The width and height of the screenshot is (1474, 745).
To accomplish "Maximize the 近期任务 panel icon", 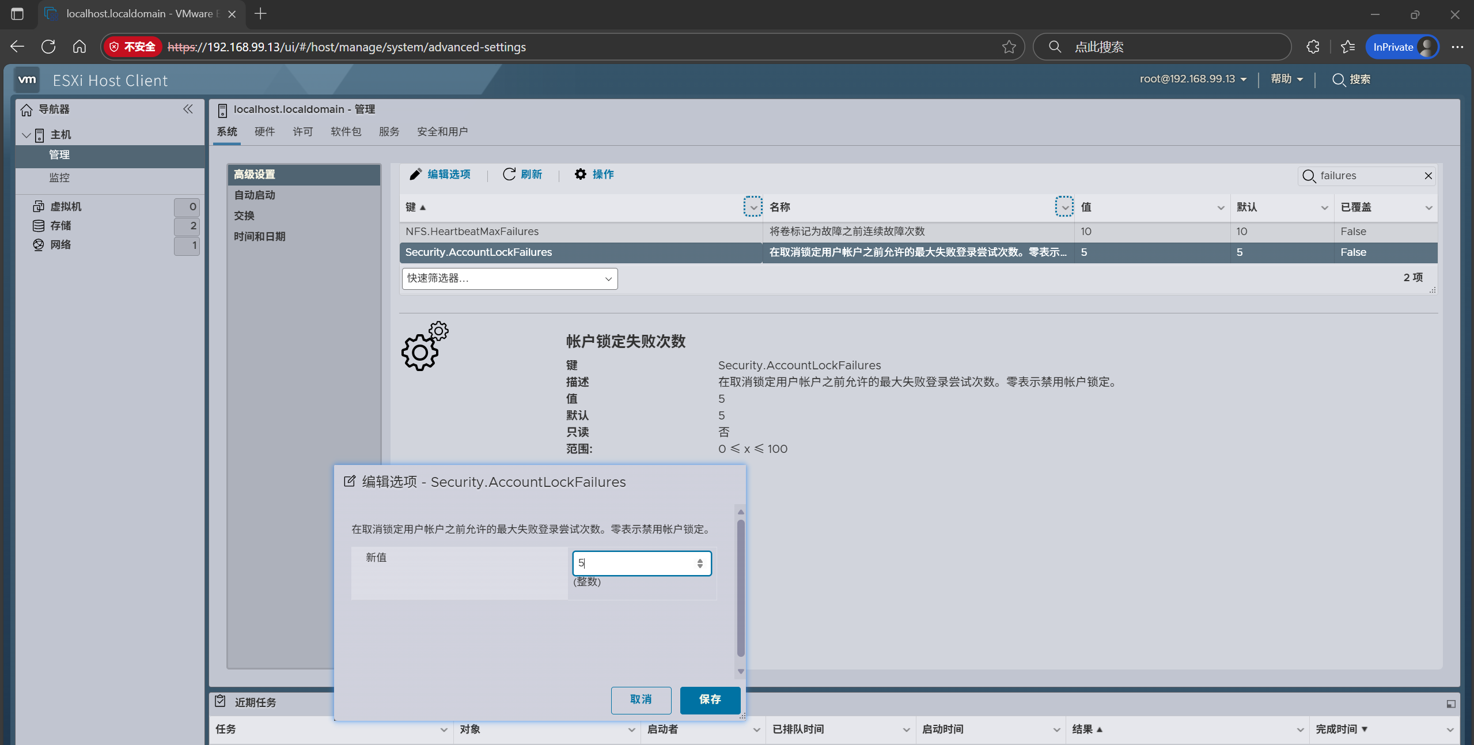I will pos(1451,704).
